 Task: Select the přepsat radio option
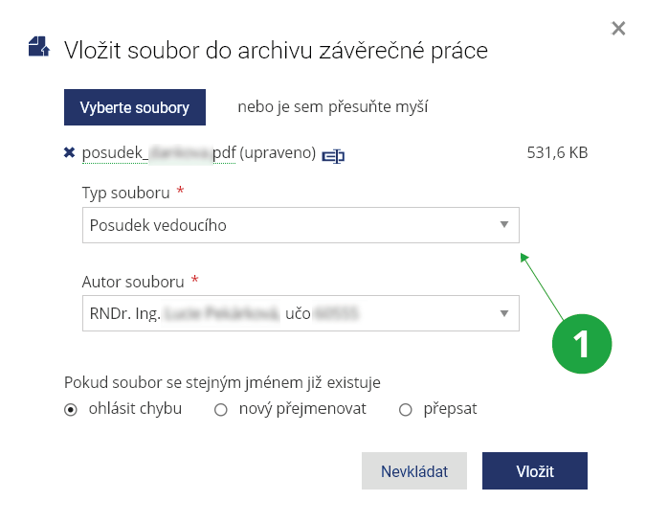405,410
